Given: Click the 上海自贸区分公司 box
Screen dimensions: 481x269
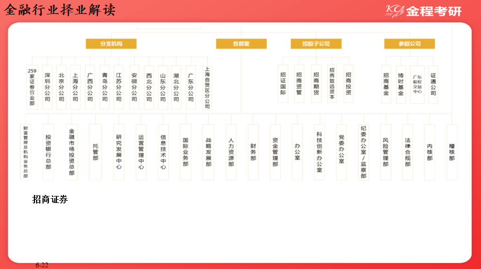Looking at the screenshot, I should click(207, 88).
